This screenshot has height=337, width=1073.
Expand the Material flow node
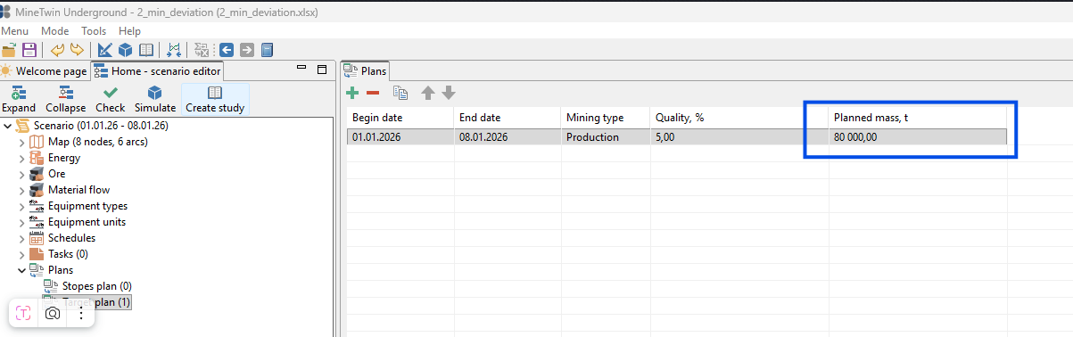(22, 190)
